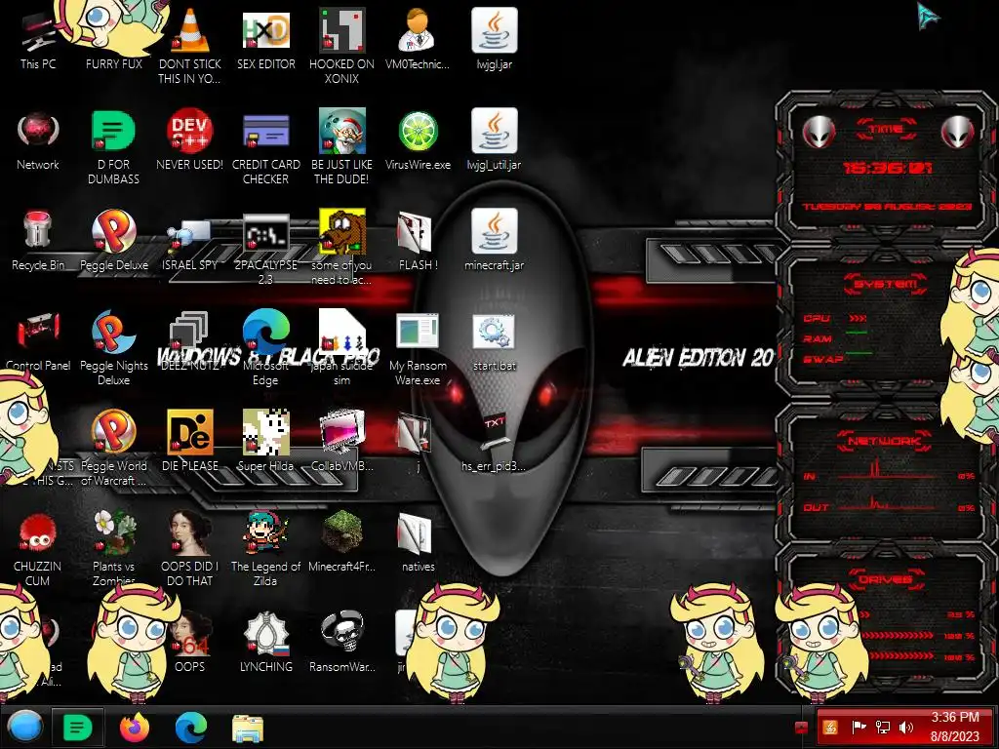Click the Java tray icon
The width and height of the screenshot is (999, 749).
click(x=829, y=728)
